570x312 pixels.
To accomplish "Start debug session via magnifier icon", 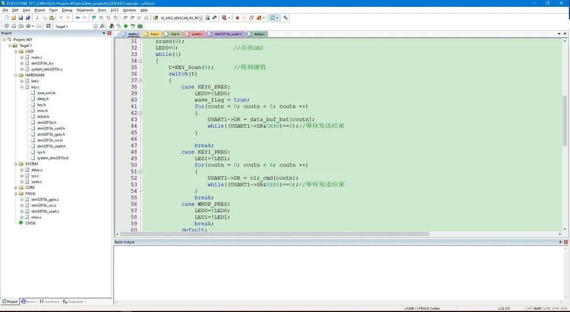I will click(x=224, y=18).
